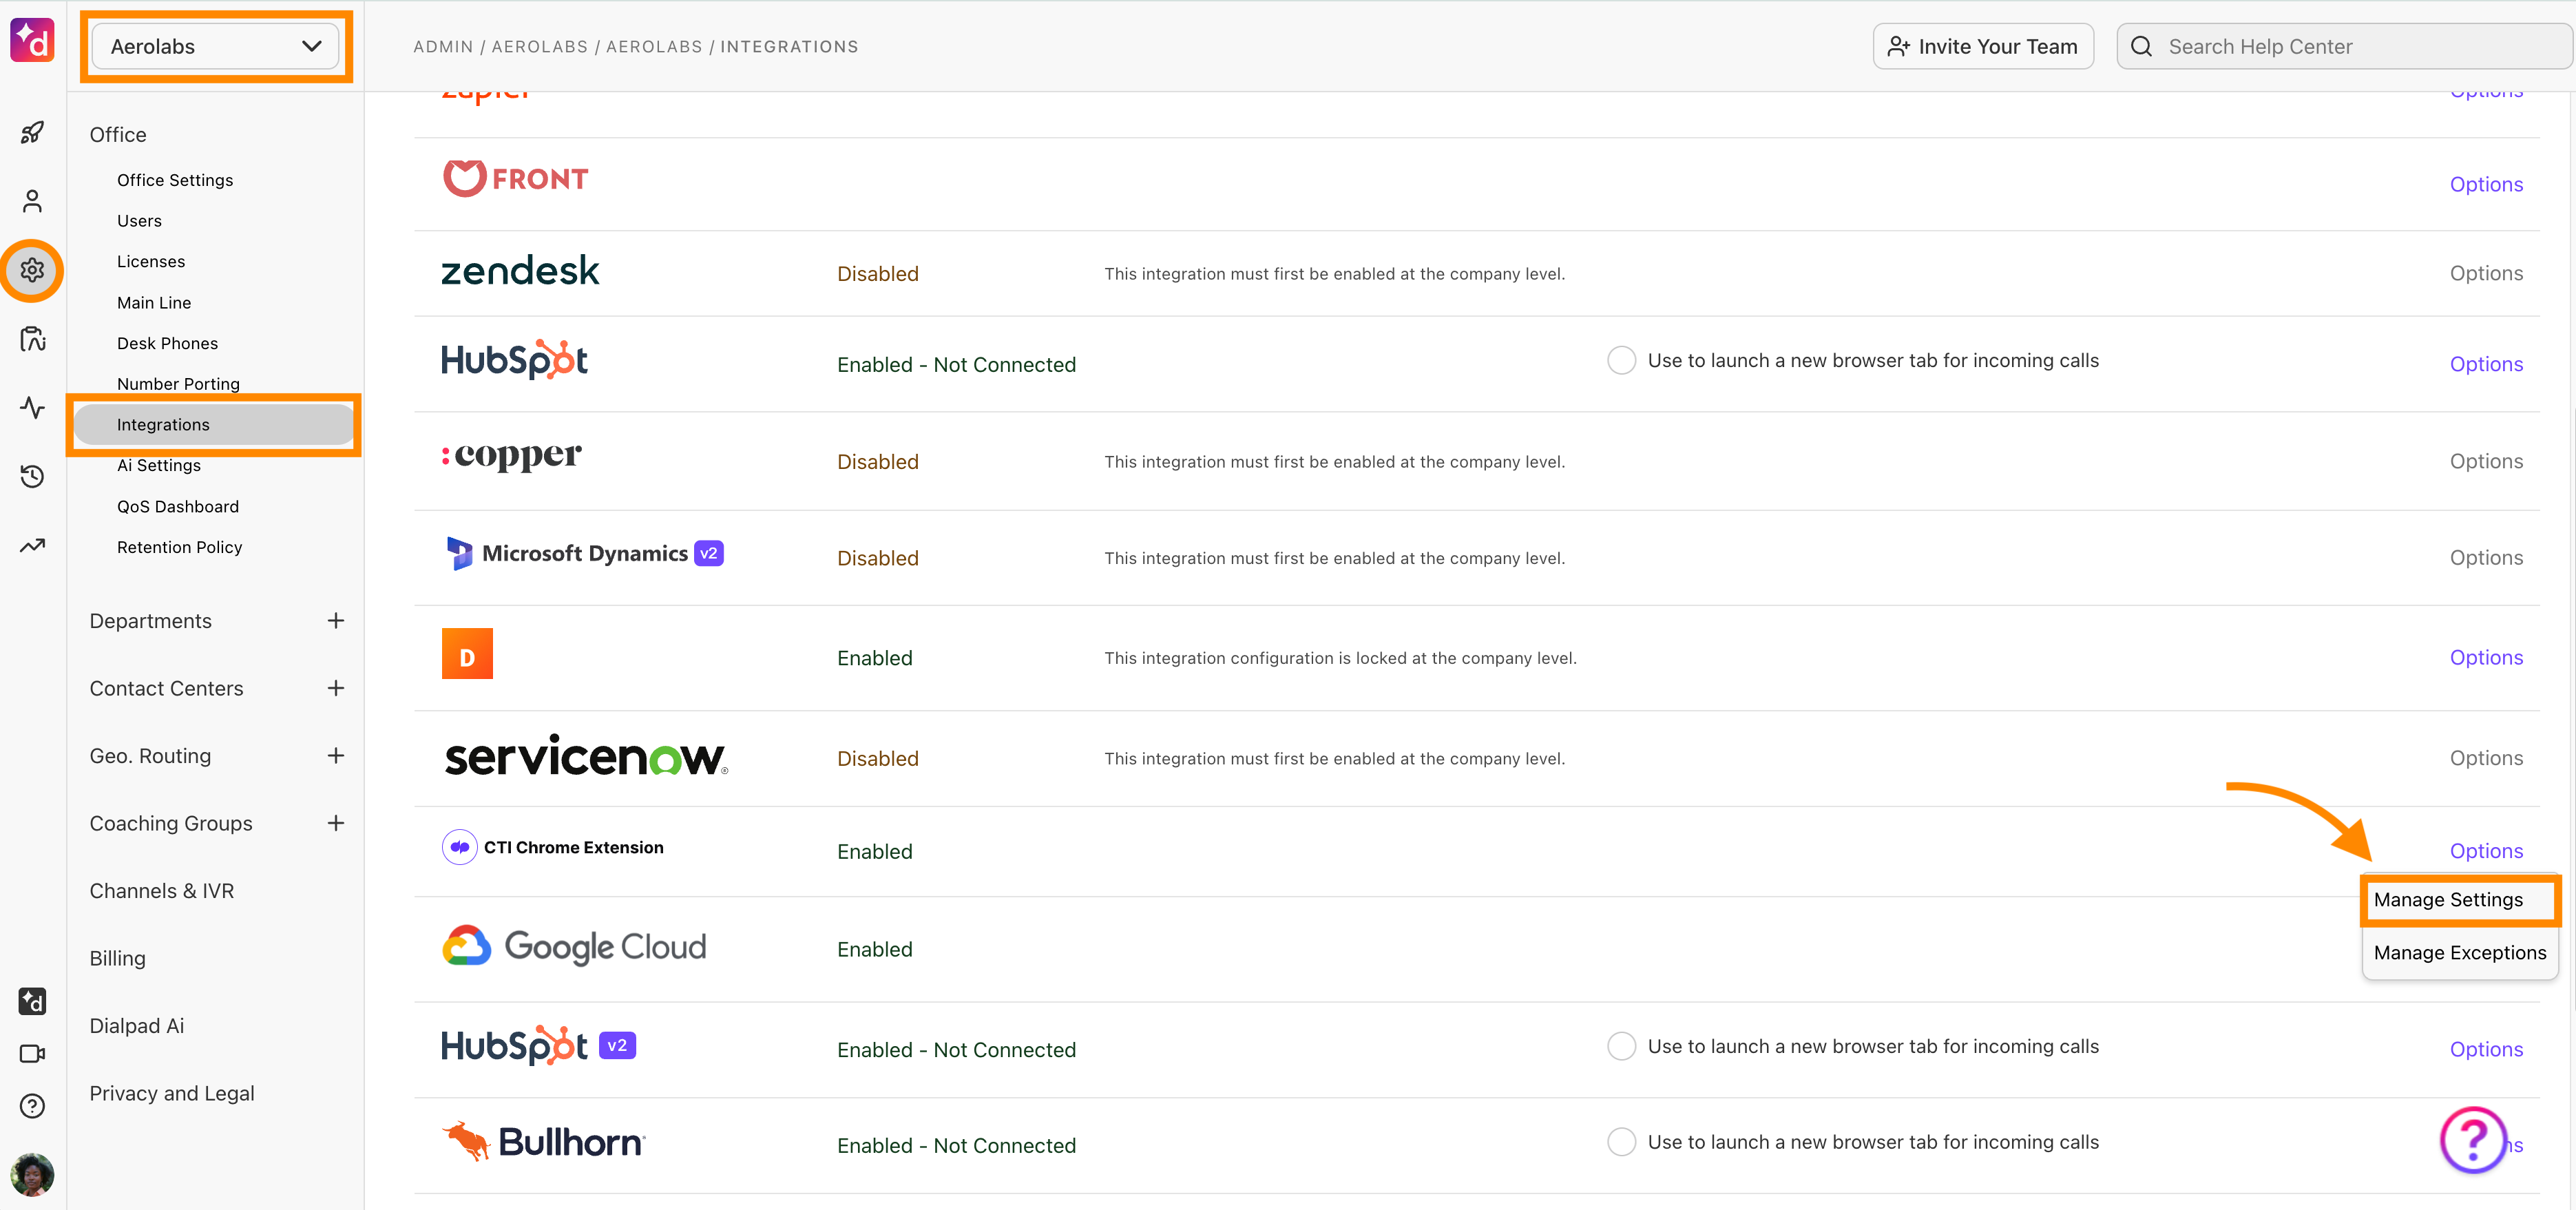Open Privacy and Legal section
2576x1210 pixels.
pyautogui.click(x=172, y=1094)
